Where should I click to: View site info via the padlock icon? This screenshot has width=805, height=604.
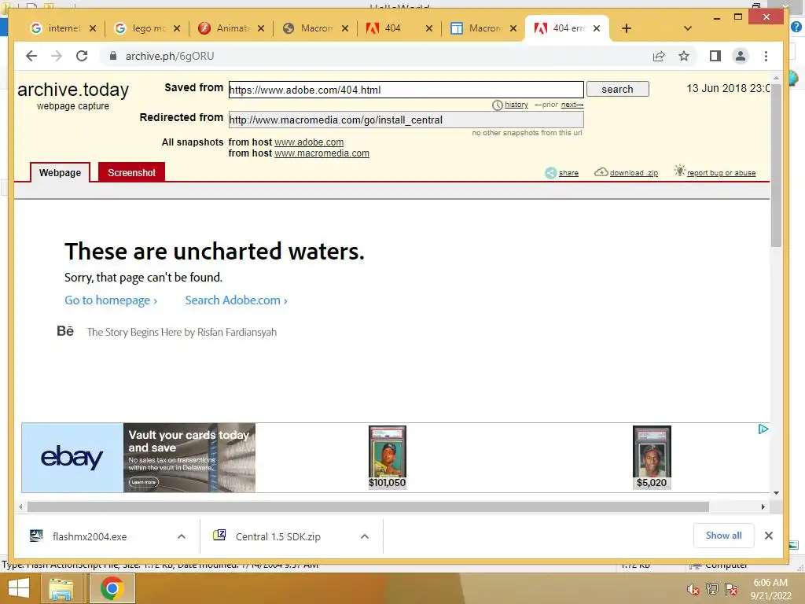113,56
